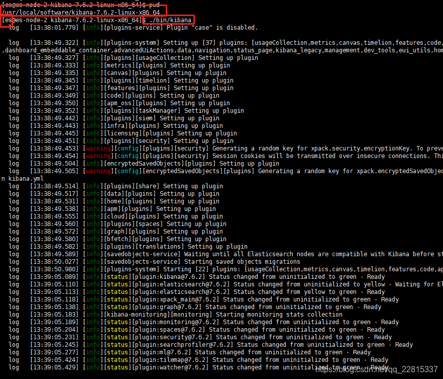
Task: Click the [features][plugins] log entry
Action: (121, 88)
